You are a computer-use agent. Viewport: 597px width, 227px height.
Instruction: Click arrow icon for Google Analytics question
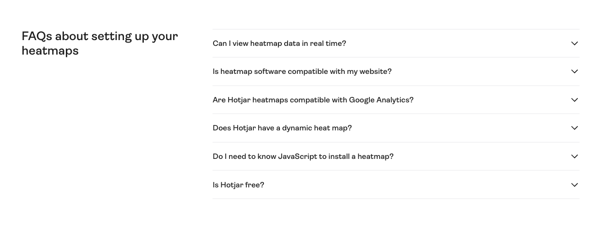(574, 100)
